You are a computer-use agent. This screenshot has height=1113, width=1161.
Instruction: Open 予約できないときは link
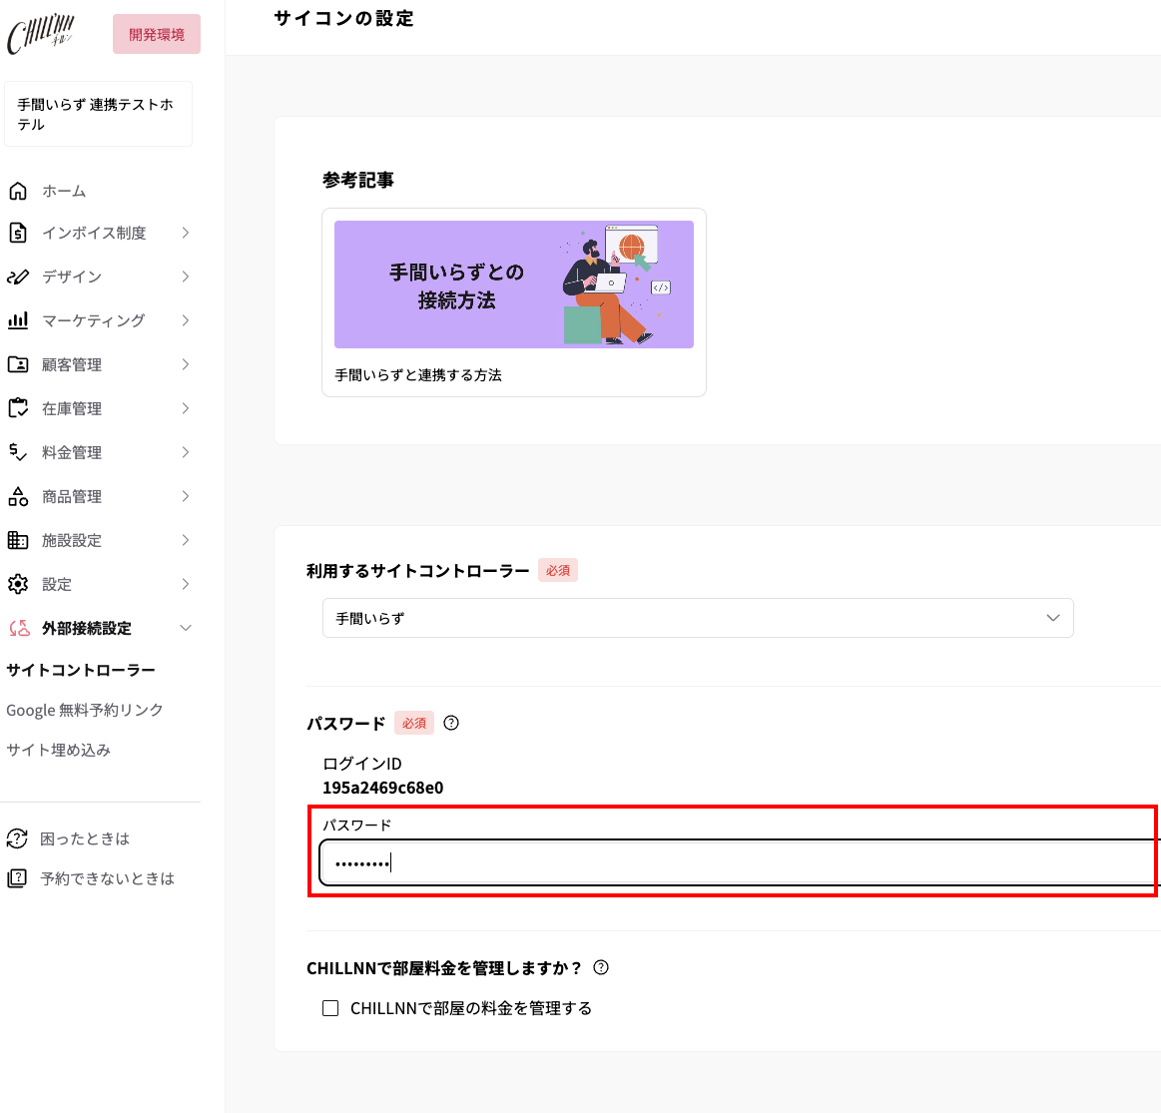pos(108,878)
